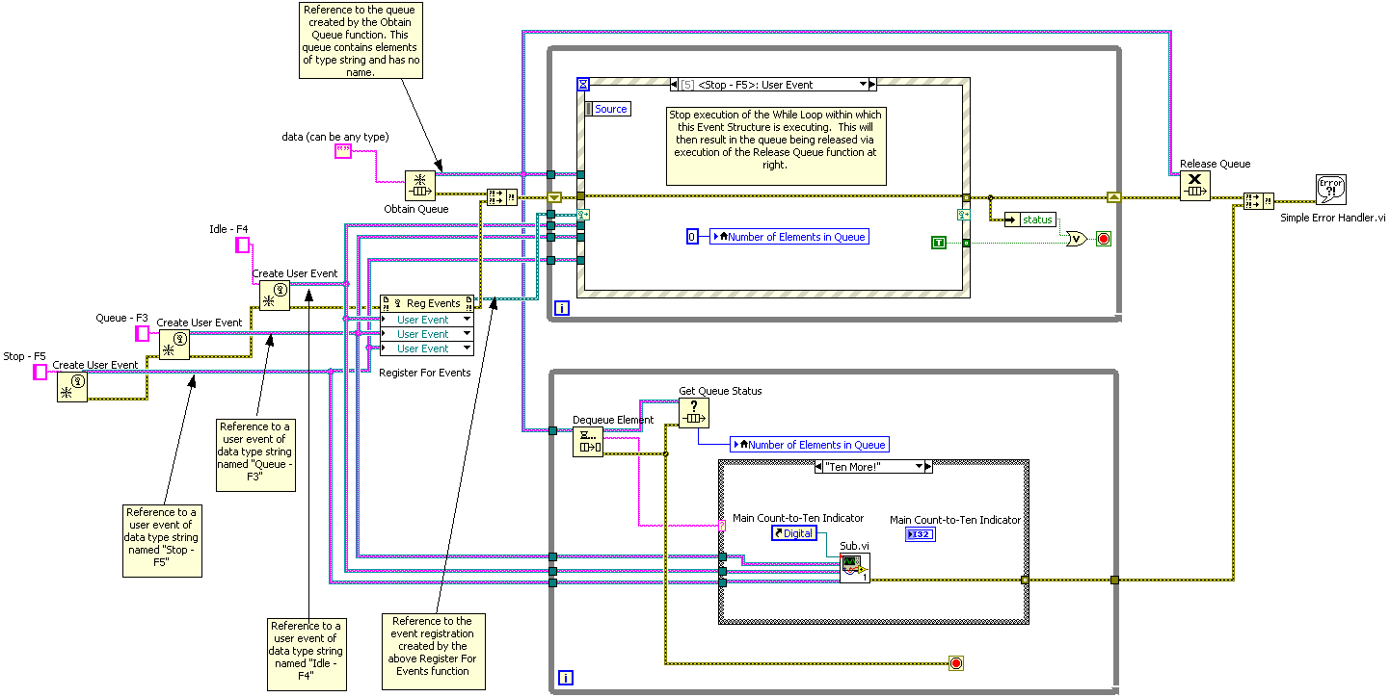Image resolution: width=1390 pixels, height=697 pixels.
Task: Click the case structure selector question-mark terminal
Action: click(x=723, y=525)
